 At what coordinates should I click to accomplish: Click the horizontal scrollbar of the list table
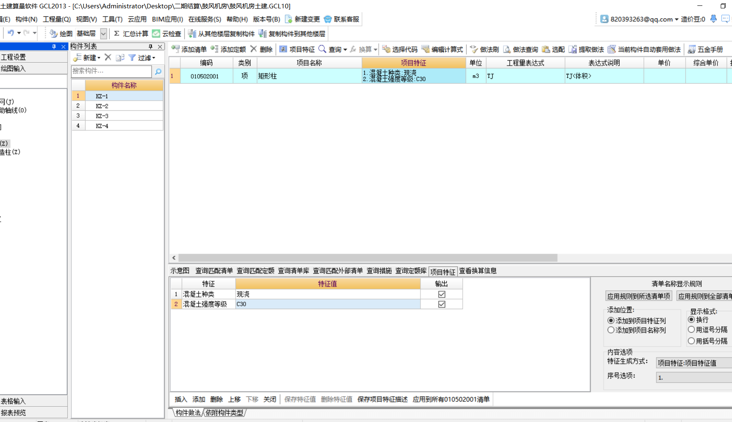tap(368, 258)
